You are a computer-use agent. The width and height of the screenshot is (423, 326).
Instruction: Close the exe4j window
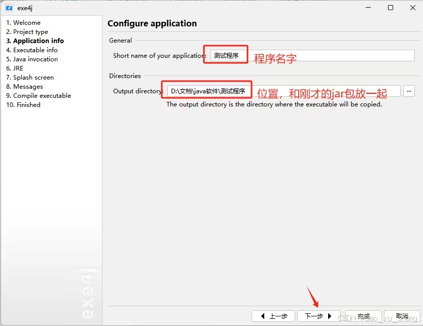click(413, 8)
